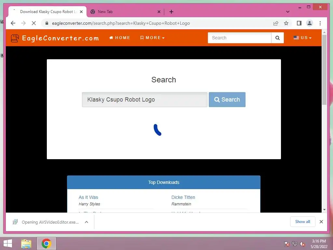Open the Chrome side panel icon
333x250 pixels.
pyautogui.click(x=299, y=23)
